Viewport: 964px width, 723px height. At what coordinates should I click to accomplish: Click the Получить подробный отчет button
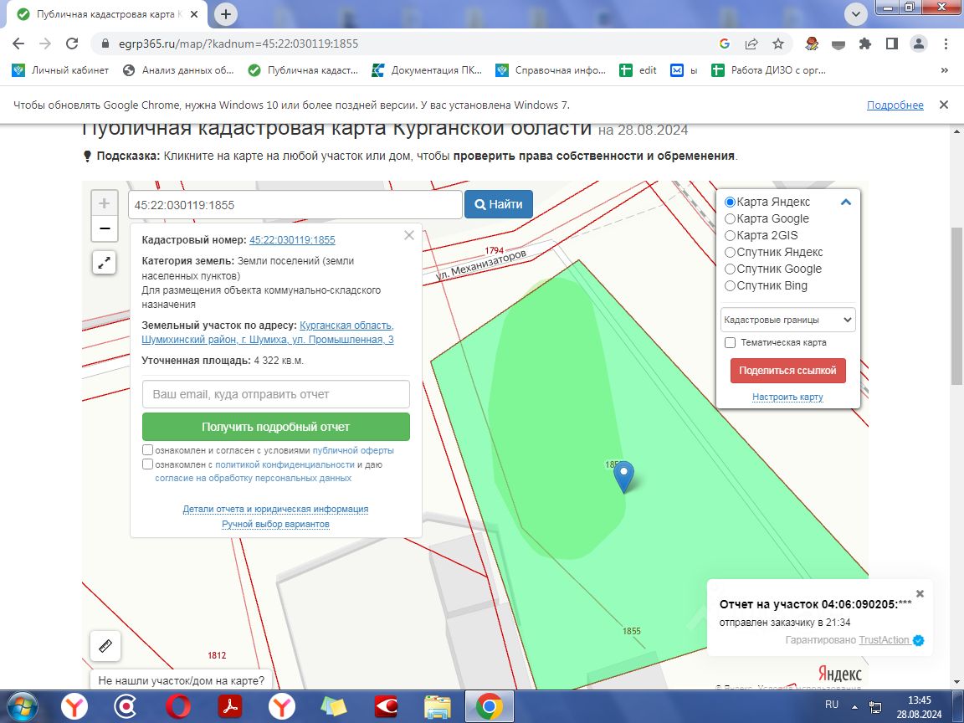coord(275,427)
